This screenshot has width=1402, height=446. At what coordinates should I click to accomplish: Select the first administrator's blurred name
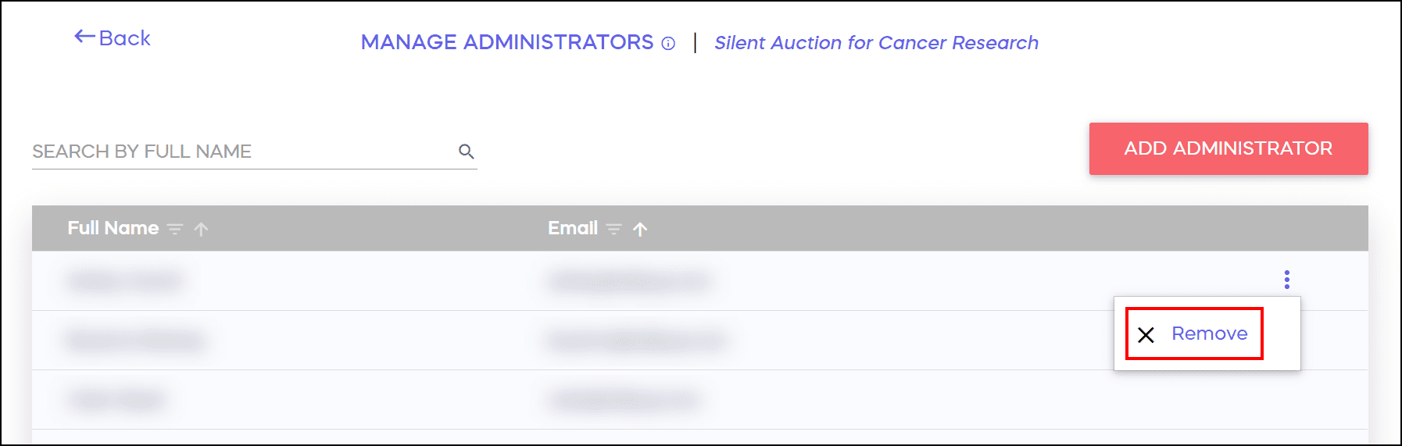tap(125, 280)
